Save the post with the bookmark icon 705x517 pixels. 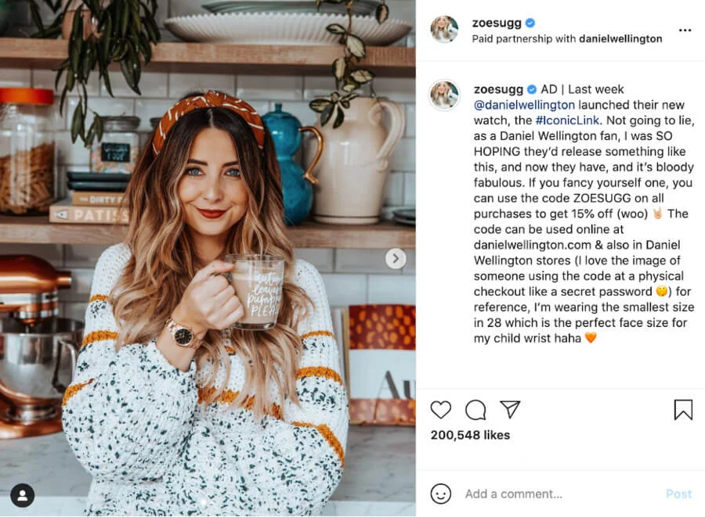[x=683, y=410]
